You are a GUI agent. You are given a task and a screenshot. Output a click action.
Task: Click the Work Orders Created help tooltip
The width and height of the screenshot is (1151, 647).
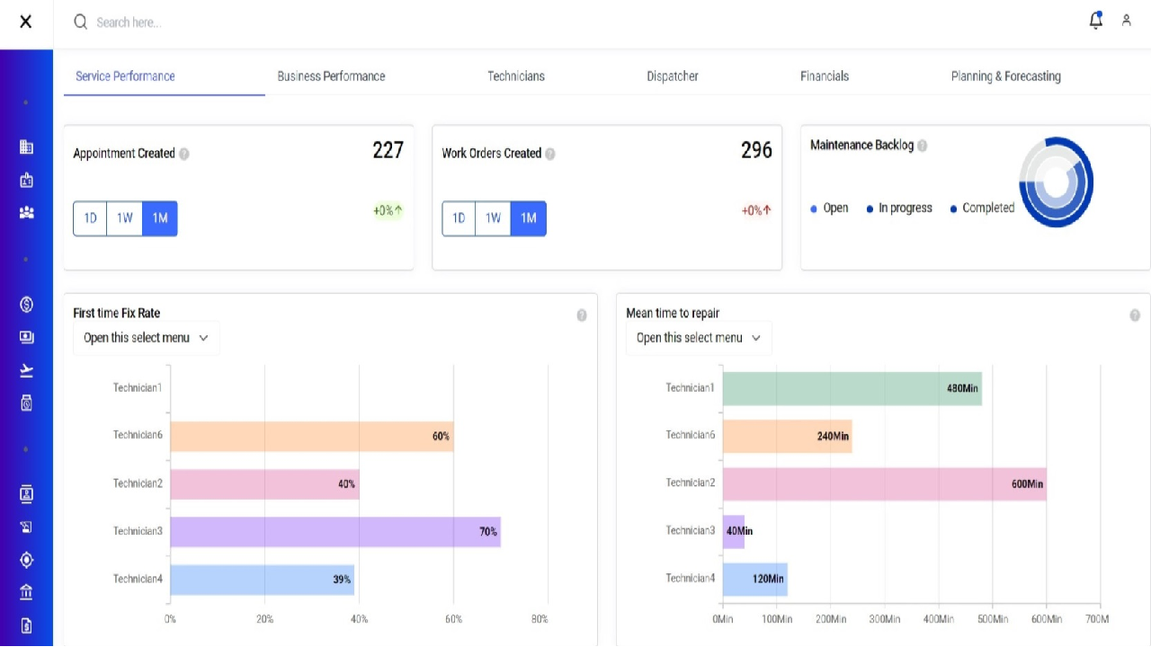tap(549, 154)
